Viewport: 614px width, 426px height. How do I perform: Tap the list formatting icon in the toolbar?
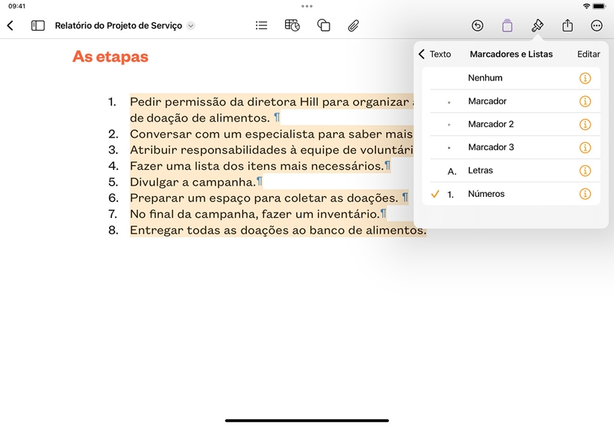261,26
